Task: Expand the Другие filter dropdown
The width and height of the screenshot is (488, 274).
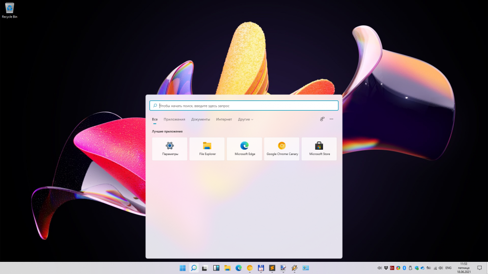Action: 245,119
